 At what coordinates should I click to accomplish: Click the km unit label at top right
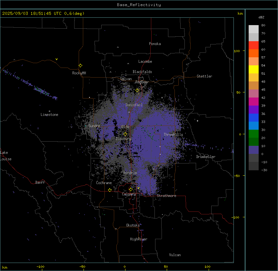click(x=240, y=14)
